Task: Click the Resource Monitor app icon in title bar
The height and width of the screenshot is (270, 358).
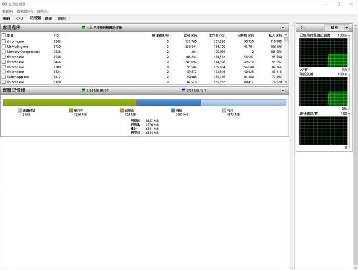Action: click(5, 4)
